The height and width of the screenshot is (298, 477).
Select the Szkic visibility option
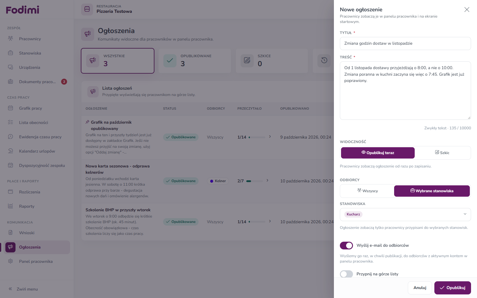coord(442,153)
